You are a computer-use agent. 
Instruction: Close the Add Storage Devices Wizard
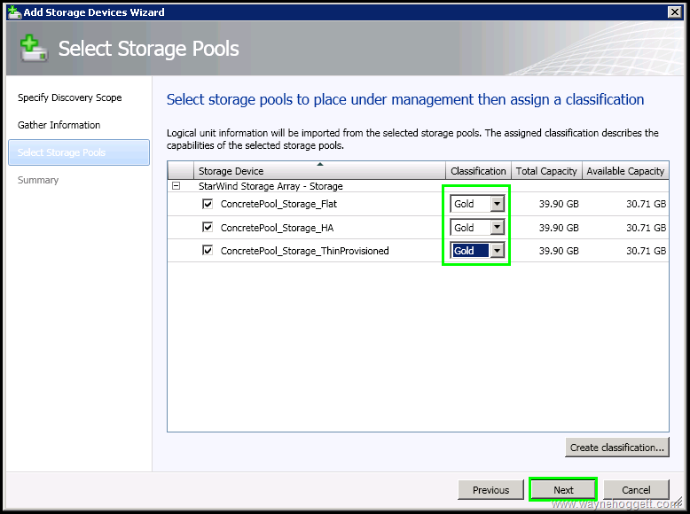click(674, 12)
